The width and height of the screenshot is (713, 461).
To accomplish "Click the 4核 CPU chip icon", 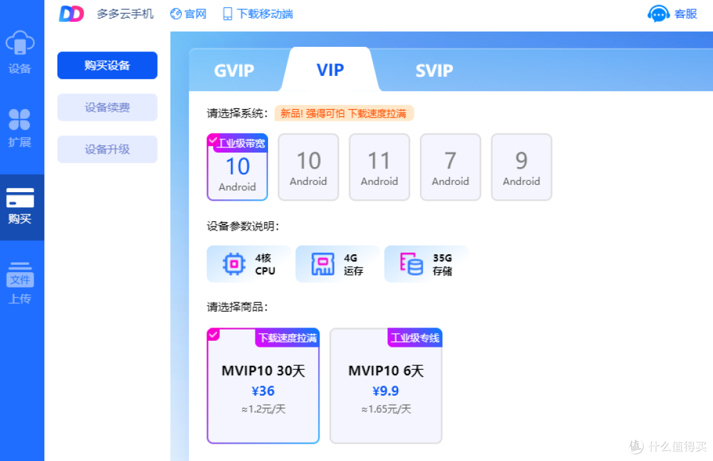I will [x=234, y=264].
